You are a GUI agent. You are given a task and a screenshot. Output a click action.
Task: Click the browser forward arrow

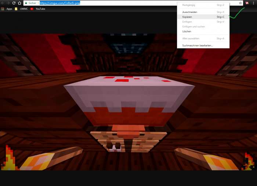pyautogui.click(x=8, y=3)
